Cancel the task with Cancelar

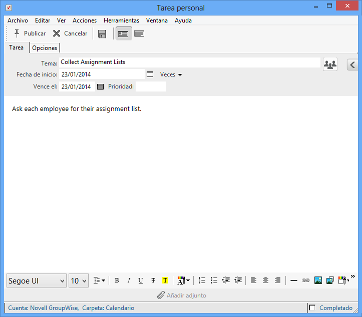pos(70,33)
